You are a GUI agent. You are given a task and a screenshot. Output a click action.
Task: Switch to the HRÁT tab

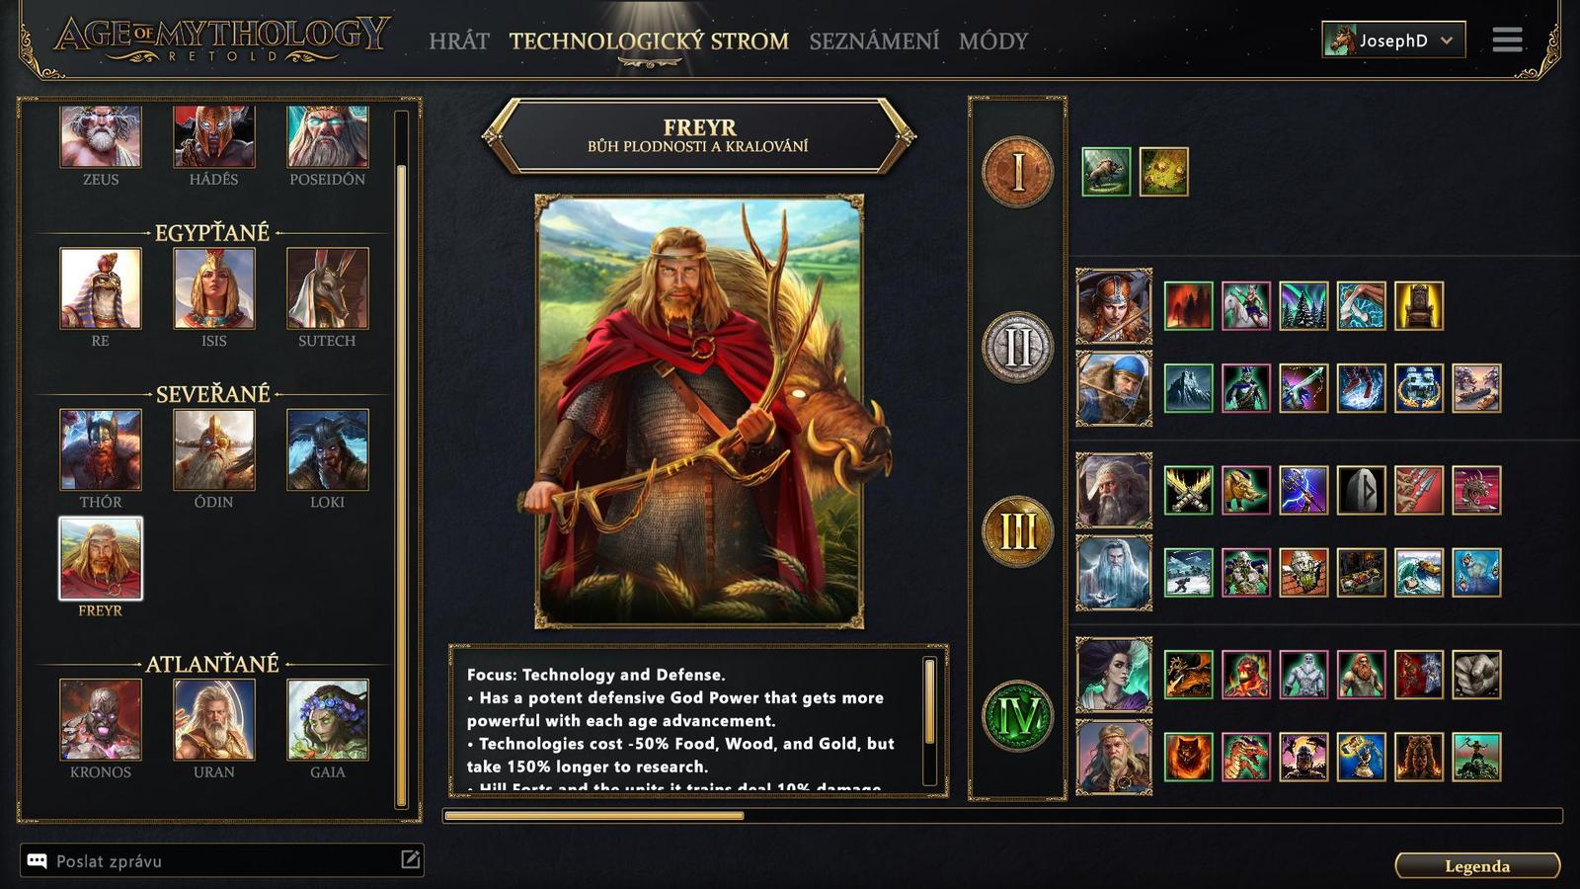pos(459,41)
